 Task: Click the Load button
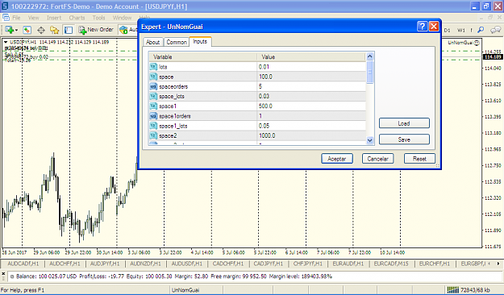(x=404, y=123)
